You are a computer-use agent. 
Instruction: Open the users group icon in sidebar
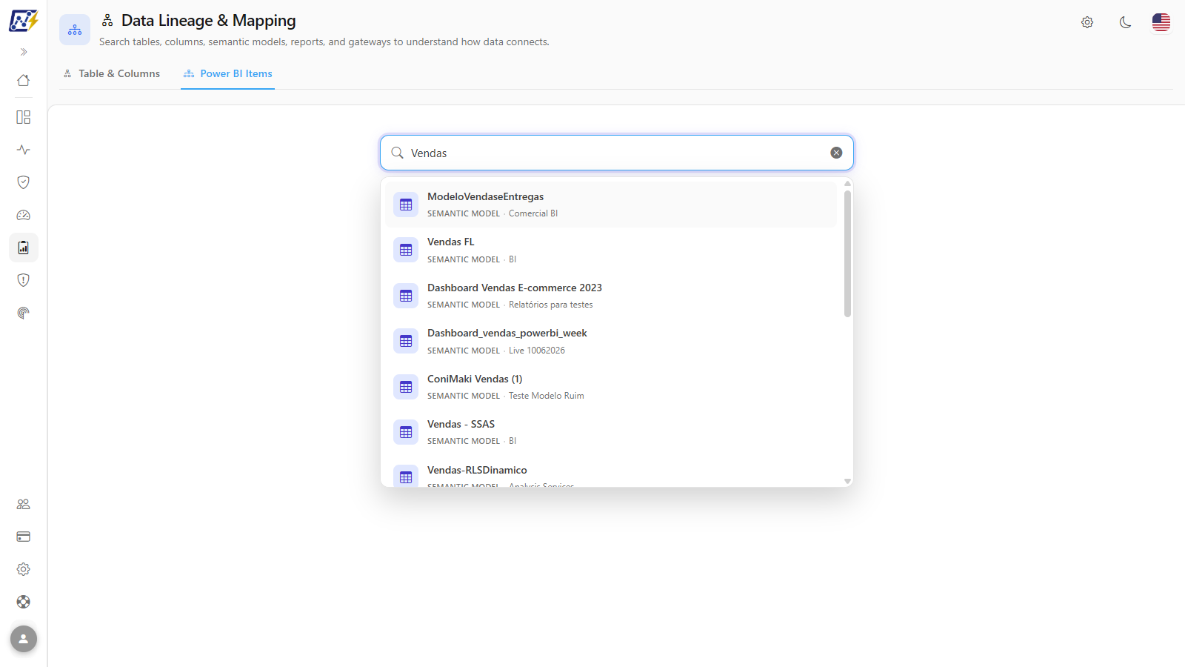[x=24, y=504]
